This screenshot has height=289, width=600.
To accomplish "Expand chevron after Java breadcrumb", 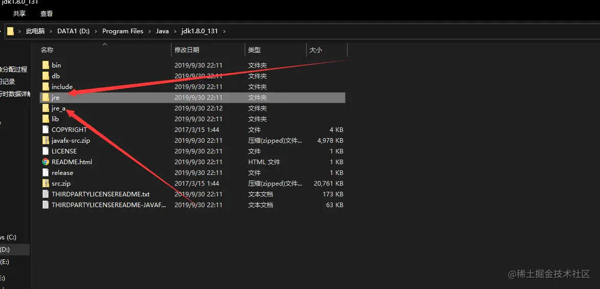I will (175, 31).
